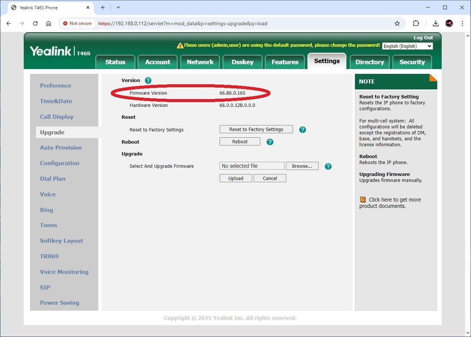471x337 pixels.
Task: Open Tones in the sidebar
Action: pyautogui.click(x=49, y=225)
